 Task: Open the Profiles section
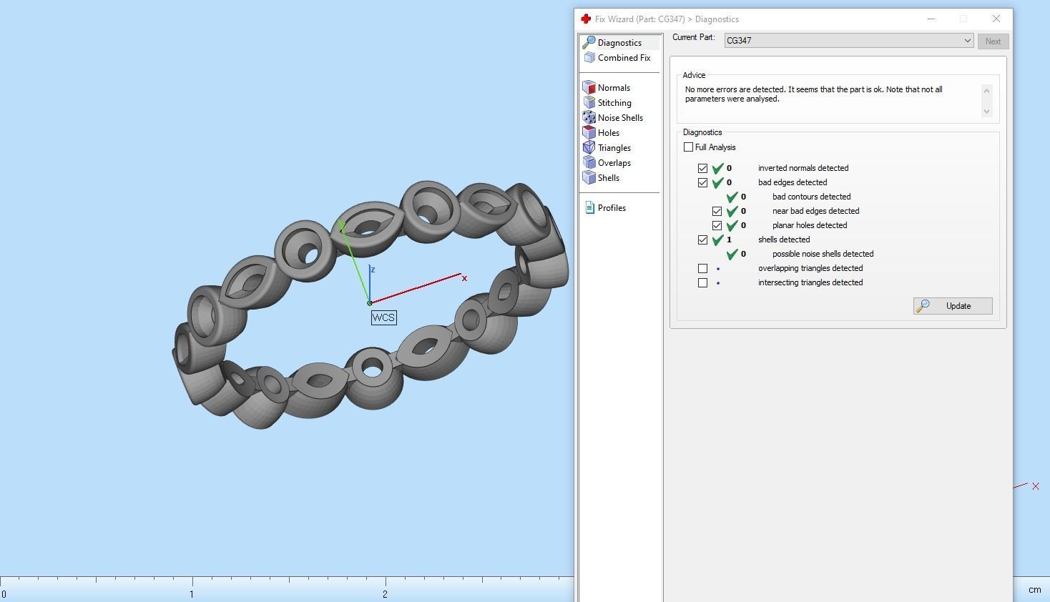(611, 208)
